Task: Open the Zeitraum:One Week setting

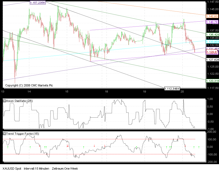Action: [65, 169]
